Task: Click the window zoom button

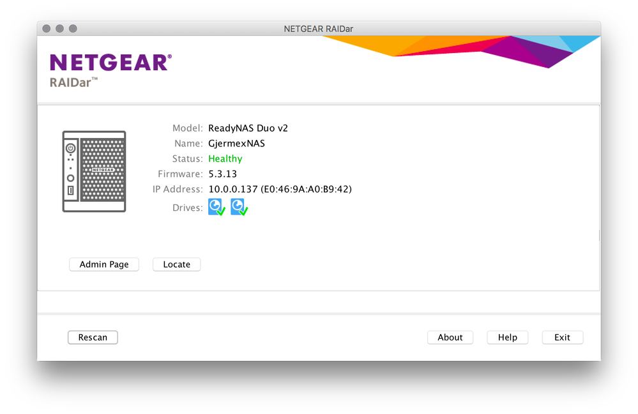Action: coord(73,29)
